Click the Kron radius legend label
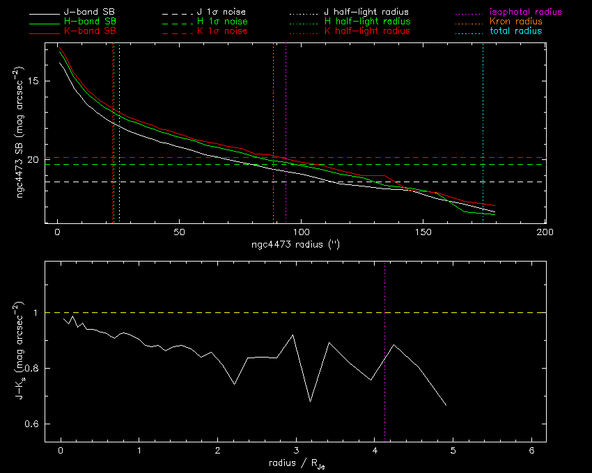The image size is (592, 473). (516, 22)
